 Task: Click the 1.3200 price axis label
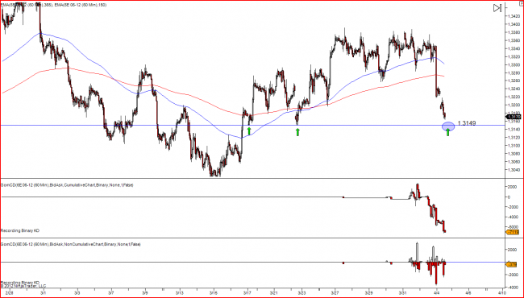click(514, 105)
